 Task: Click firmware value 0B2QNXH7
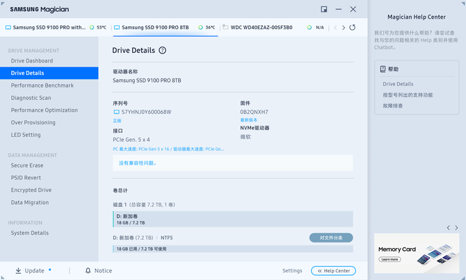254,112
